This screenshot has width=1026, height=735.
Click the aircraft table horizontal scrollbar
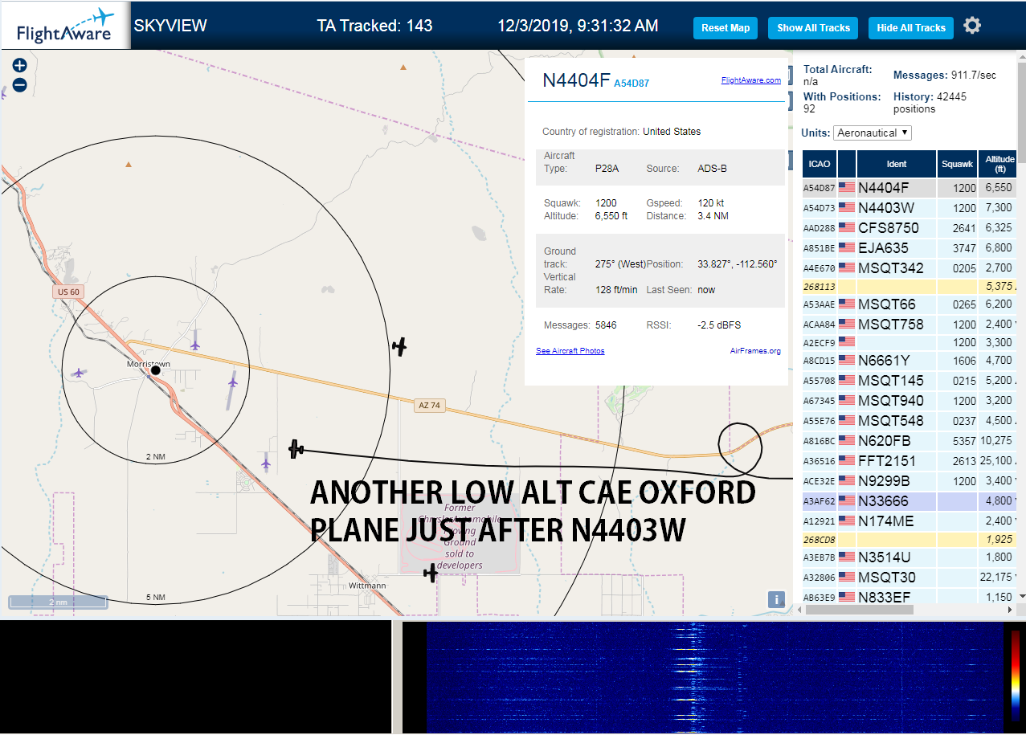point(860,610)
